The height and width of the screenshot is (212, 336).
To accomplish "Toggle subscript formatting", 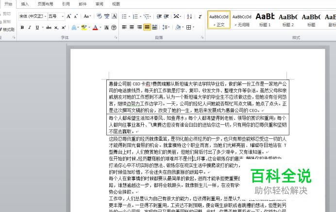I will click(56, 28).
